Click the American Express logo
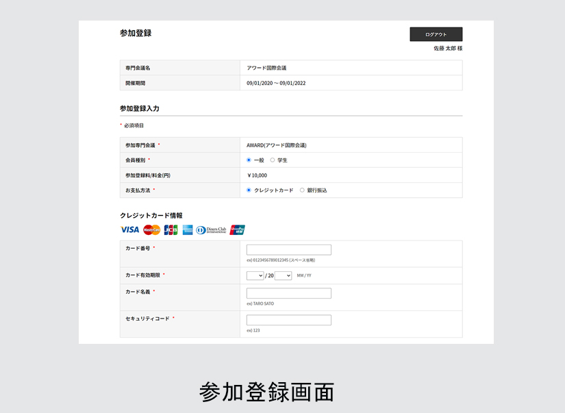Viewport: 565px width, 413px height. click(x=188, y=229)
